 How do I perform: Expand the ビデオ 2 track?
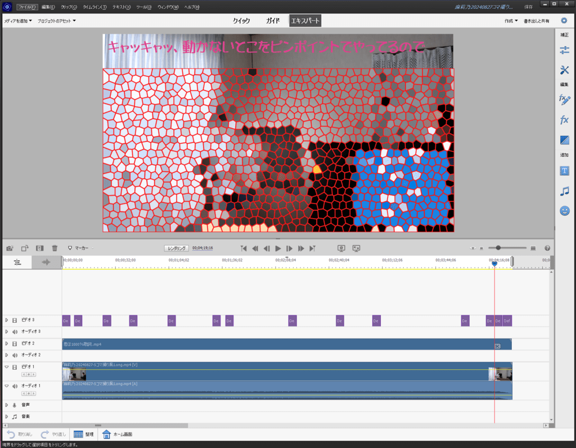point(7,343)
